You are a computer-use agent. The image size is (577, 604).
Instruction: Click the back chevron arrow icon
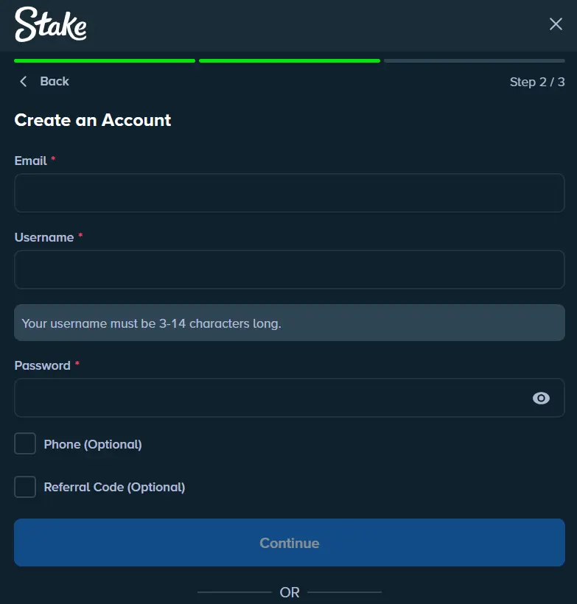22,81
